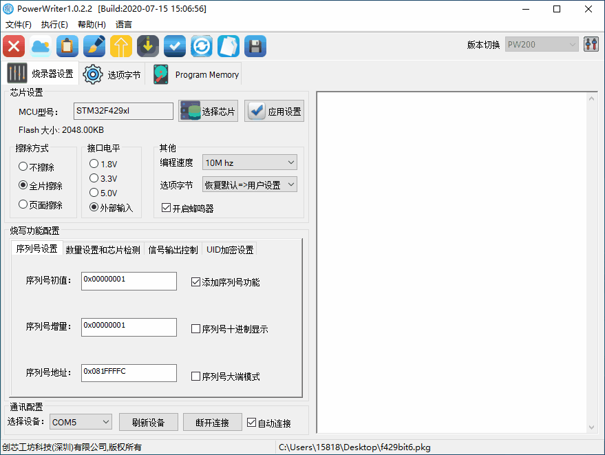The image size is (605, 455).
Task: Uncheck the 添加序列号功能 checkbox
Action: pos(225,282)
